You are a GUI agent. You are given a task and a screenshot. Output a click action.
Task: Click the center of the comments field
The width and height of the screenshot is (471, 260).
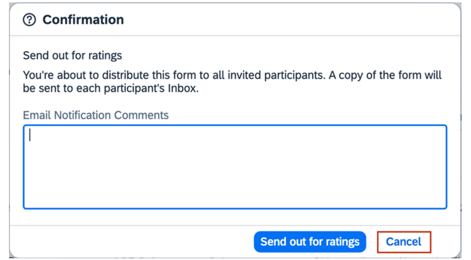[235, 167]
